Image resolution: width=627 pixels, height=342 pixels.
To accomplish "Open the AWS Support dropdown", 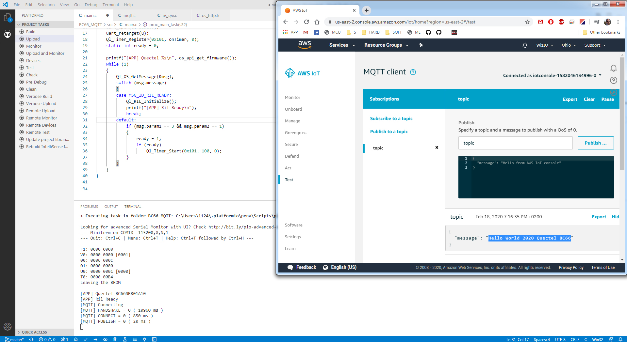I will coord(595,45).
